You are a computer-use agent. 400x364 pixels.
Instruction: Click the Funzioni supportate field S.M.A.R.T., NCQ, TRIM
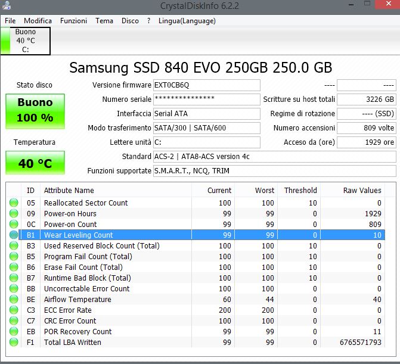(274, 171)
